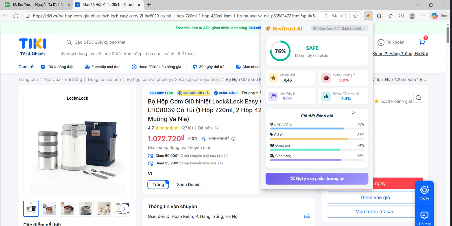Click the Tài khoản account icon

click(381, 42)
